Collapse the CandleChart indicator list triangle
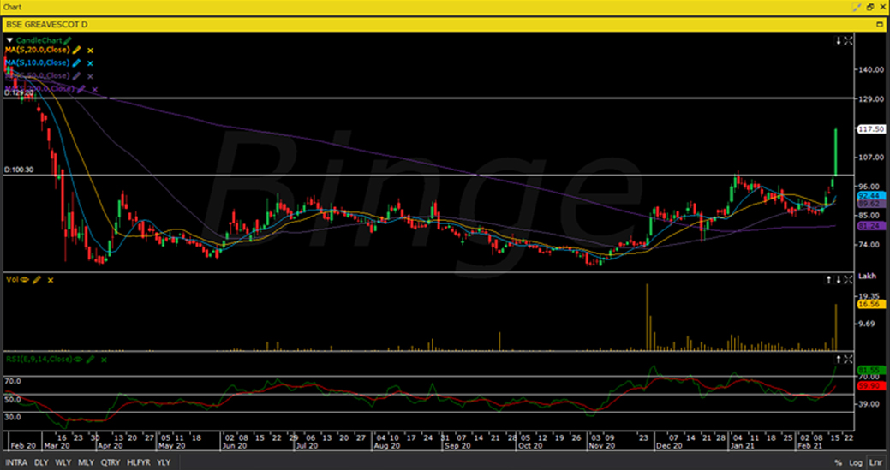The image size is (890, 470). click(x=9, y=41)
